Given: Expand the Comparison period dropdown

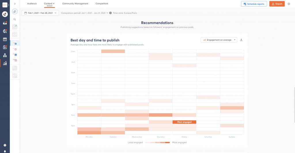Looking at the screenshot, I should (x=85, y=13).
